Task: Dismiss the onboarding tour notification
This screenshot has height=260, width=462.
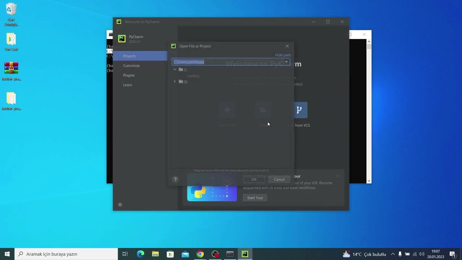Action: coord(337,176)
